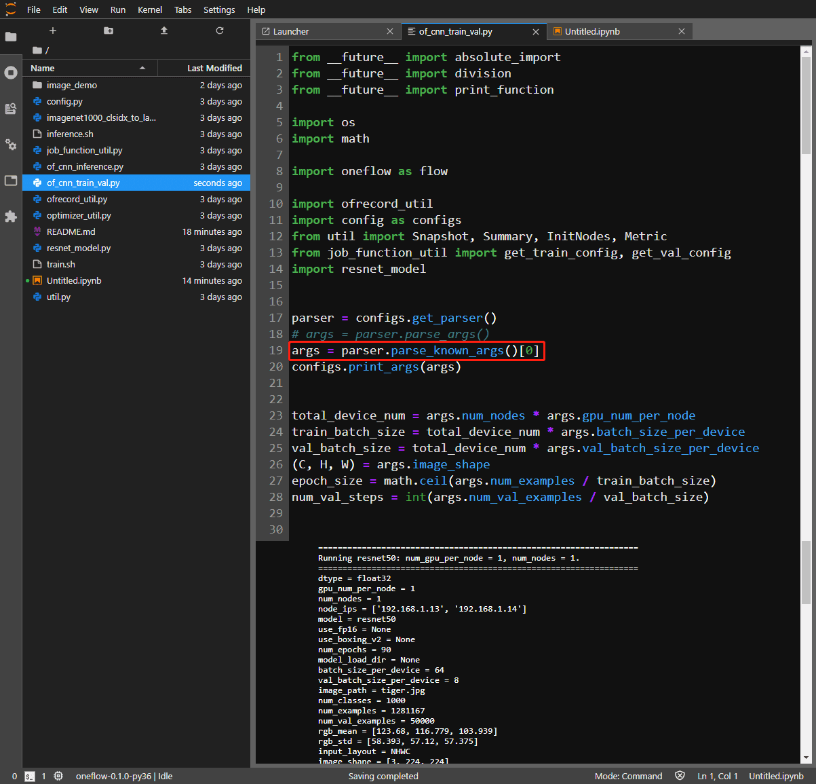816x784 pixels.
Task: Click the terminal count icon in status bar
Action: click(x=30, y=776)
